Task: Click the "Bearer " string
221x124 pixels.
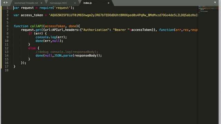Action: click(x=121, y=30)
